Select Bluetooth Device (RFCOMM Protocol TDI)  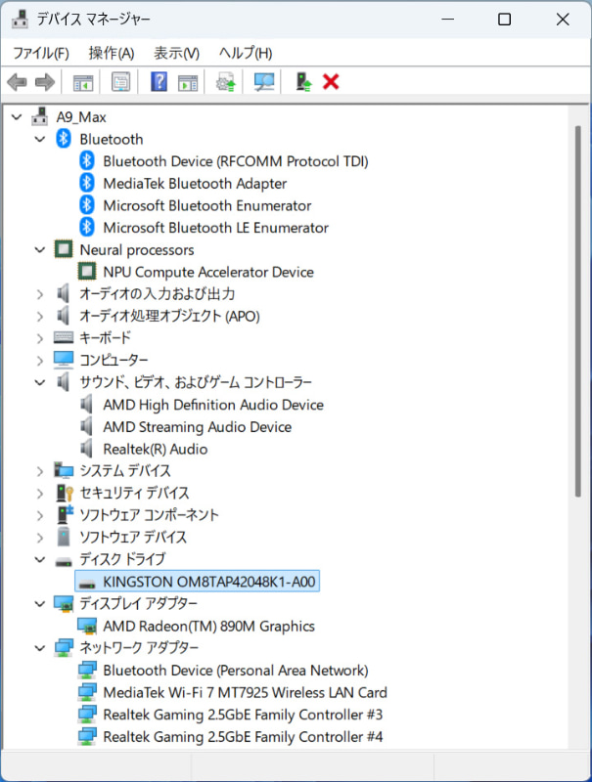point(236,161)
